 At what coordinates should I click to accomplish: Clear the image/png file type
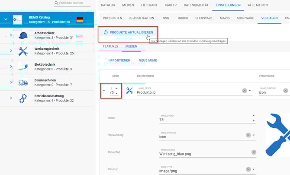click(248, 169)
